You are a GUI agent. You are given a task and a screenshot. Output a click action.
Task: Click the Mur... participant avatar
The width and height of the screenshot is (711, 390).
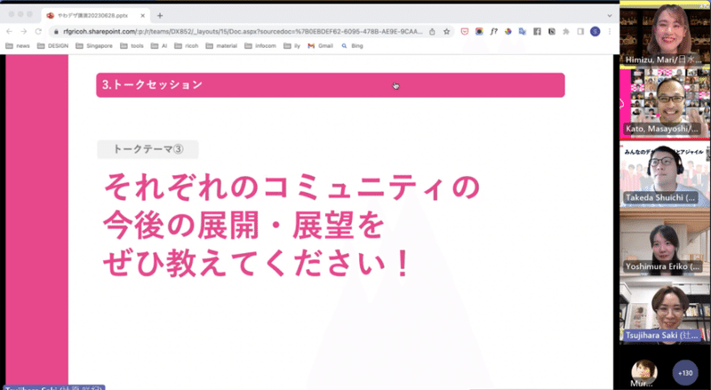(643, 373)
